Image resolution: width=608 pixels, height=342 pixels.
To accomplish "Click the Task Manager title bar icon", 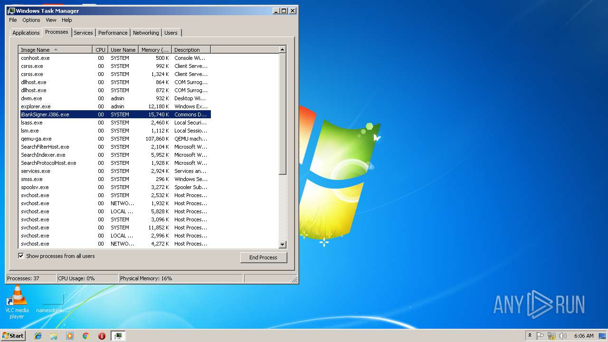I will pyautogui.click(x=11, y=10).
